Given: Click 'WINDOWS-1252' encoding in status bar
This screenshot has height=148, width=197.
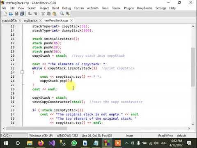Looking at the screenshot, I should pos(67,136).
